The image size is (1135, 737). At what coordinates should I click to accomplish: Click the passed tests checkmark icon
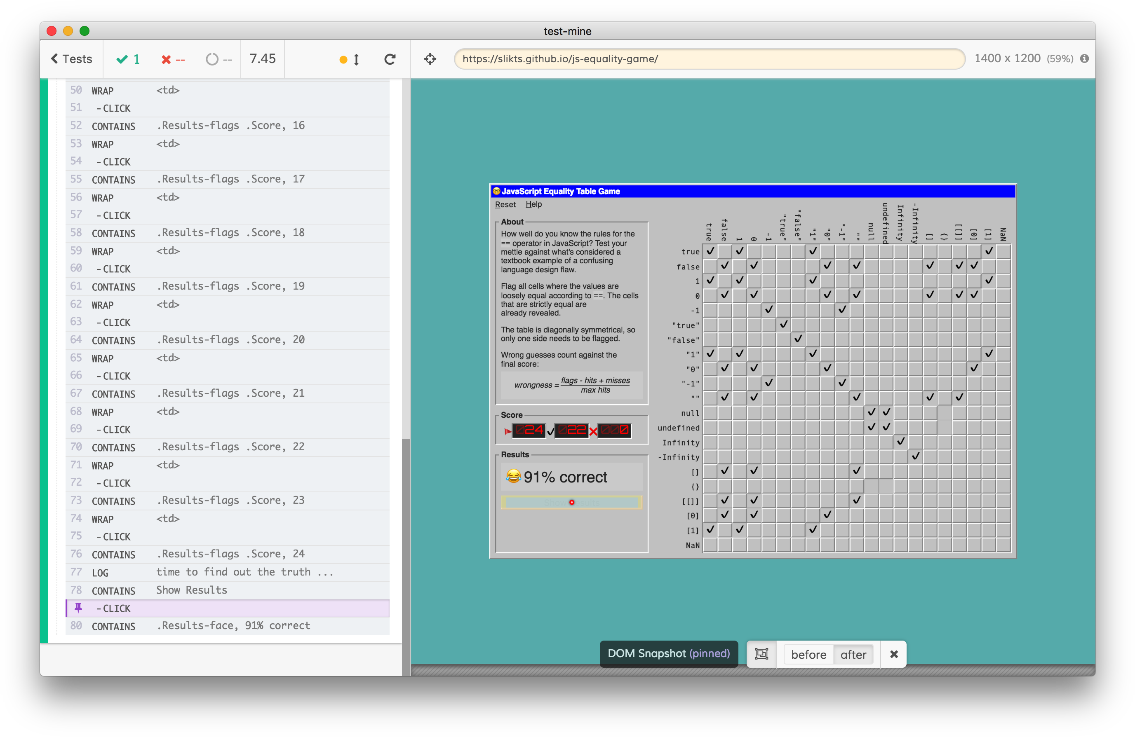coord(122,59)
